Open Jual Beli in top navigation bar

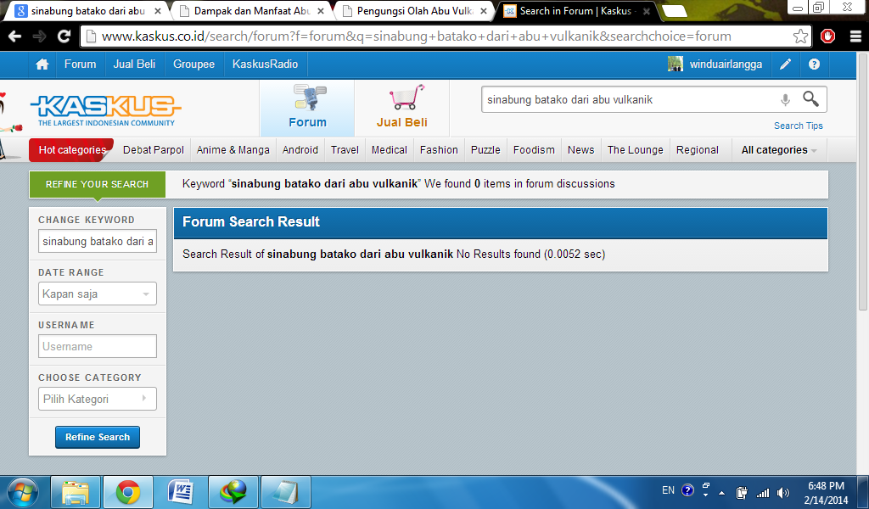click(134, 64)
